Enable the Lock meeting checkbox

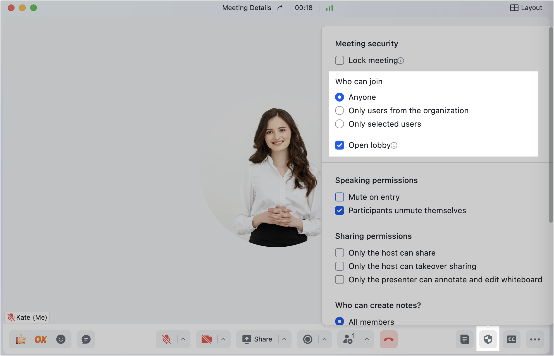coord(340,60)
